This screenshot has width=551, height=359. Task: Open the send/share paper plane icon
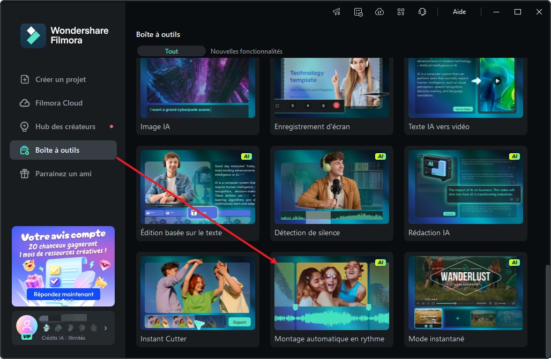(337, 12)
